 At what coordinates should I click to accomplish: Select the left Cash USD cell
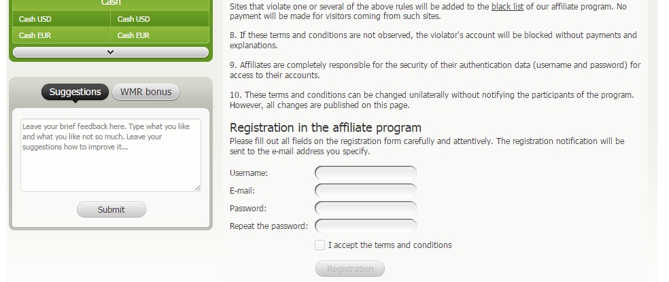pos(61,19)
